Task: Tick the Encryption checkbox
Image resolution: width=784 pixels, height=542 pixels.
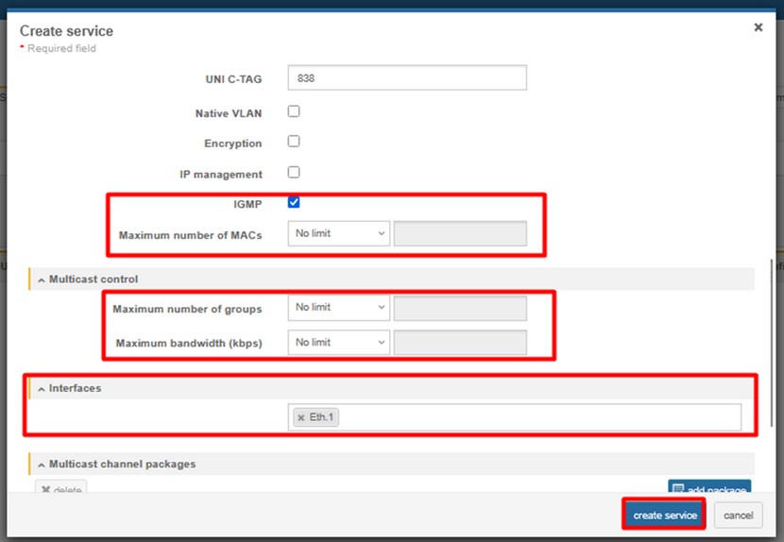Action: [x=294, y=142]
